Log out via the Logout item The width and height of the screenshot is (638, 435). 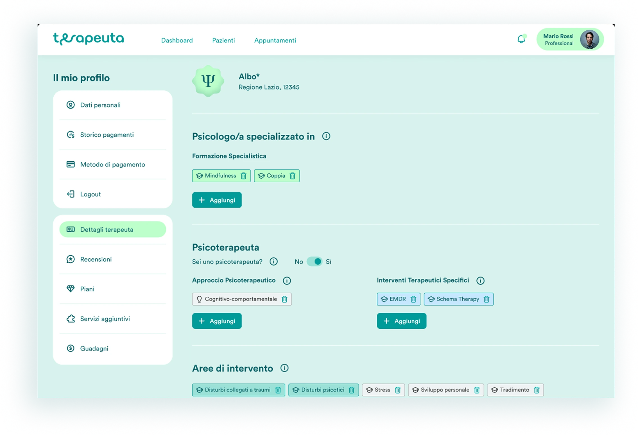pyautogui.click(x=113, y=194)
